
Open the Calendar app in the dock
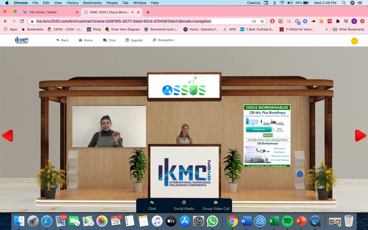116,221
